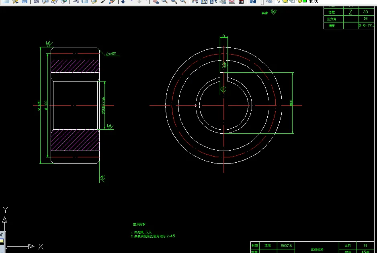
Task: Open the QuickCalc calculator icon
Action: click(x=241, y=1)
